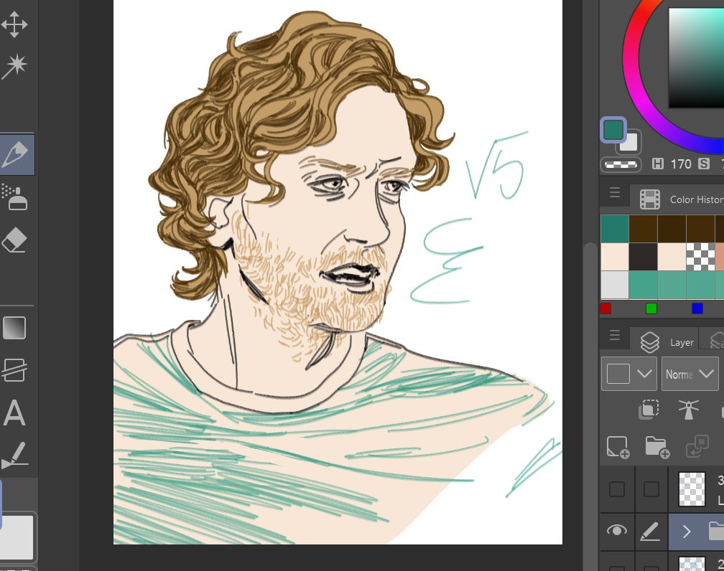Select the teal main color swatch
The width and height of the screenshot is (724, 571).
(x=613, y=130)
